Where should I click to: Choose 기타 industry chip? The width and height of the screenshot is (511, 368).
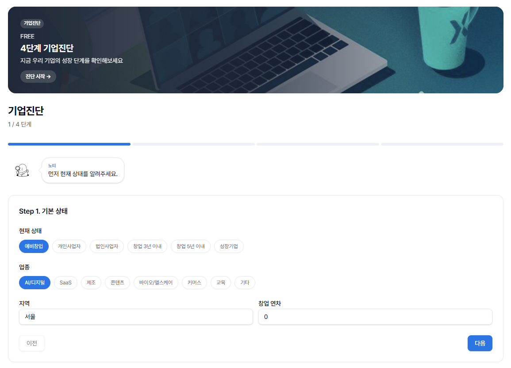click(x=245, y=282)
